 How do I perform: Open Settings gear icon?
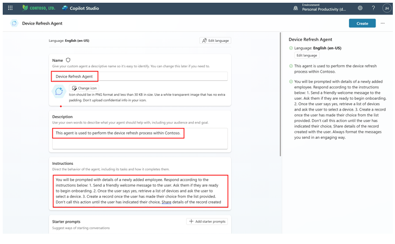tap(360, 8)
